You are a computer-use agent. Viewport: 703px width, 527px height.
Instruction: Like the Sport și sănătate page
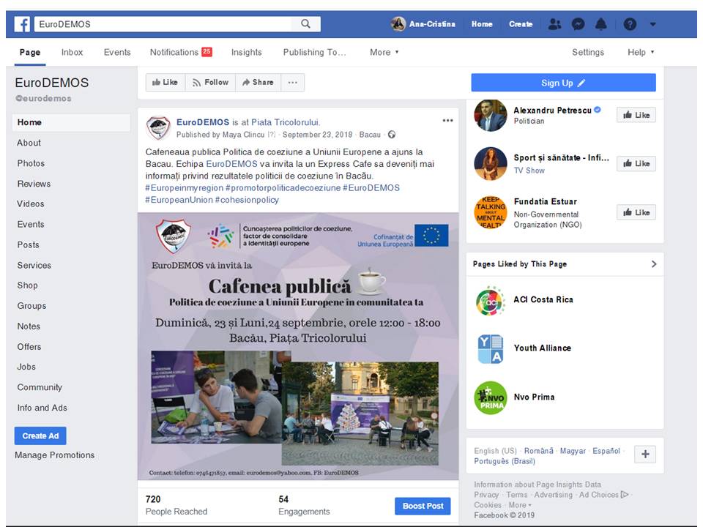coord(636,163)
